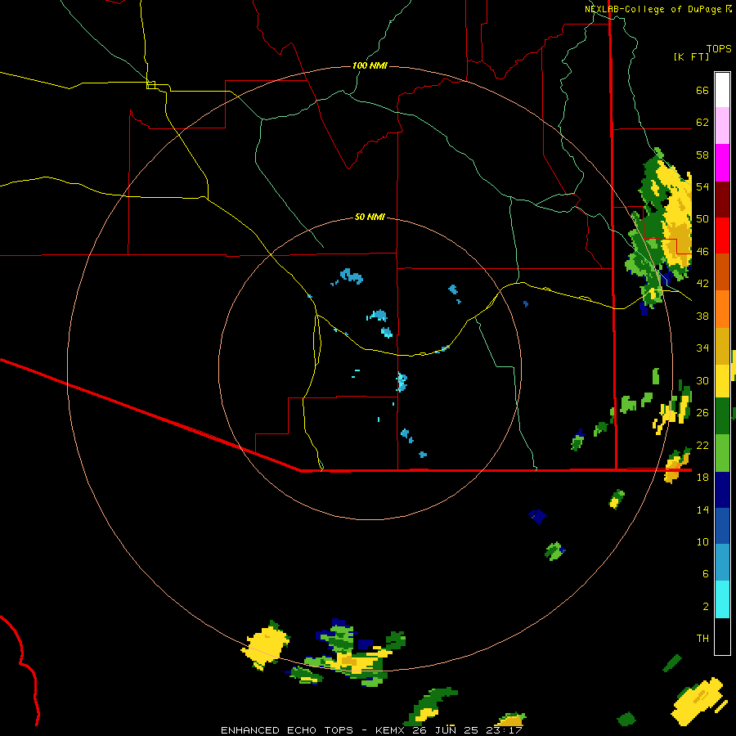The width and height of the screenshot is (736, 736).
Task: Click the [K FT] units label
Action: 691,56
